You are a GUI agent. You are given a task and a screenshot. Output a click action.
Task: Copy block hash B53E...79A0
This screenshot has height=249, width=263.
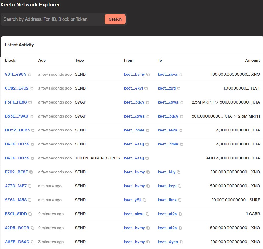pyautogui.click(x=31, y=116)
